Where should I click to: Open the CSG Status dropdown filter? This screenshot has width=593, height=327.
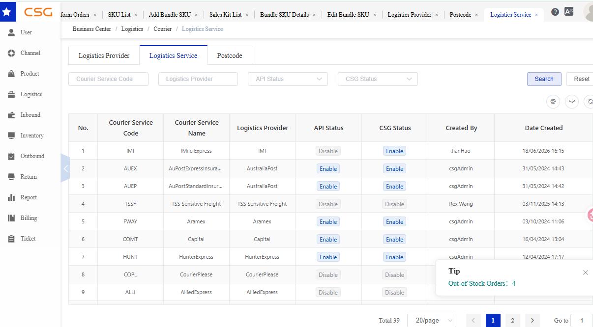378,79
